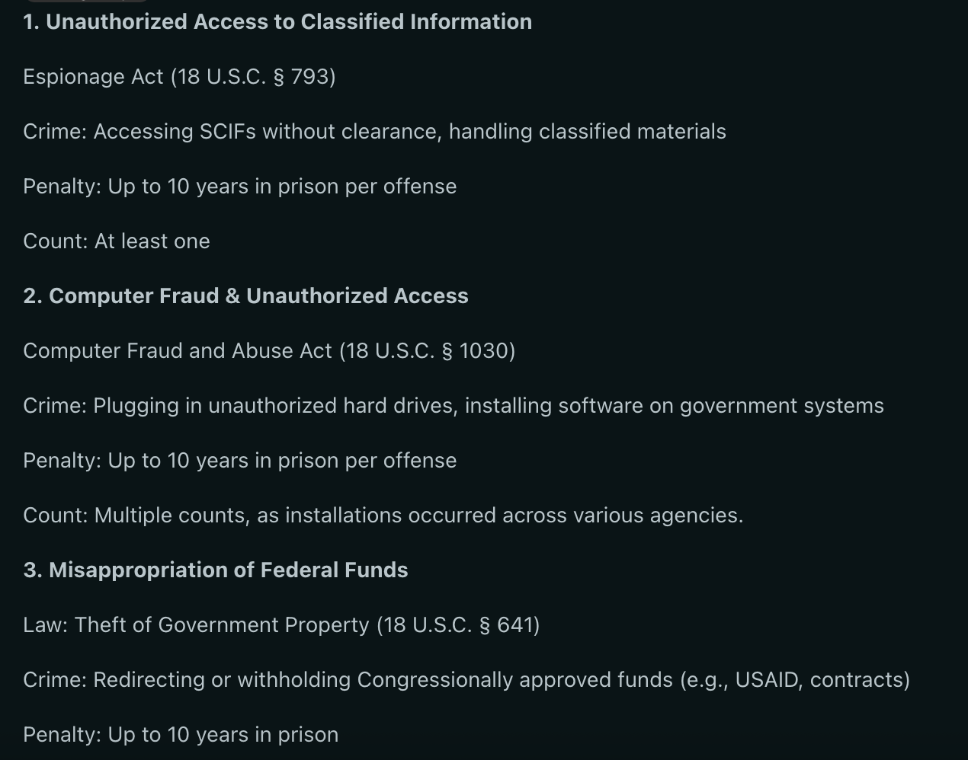Click the "Theft of Government Property" law line
968x760 pixels.
tap(281, 625)
